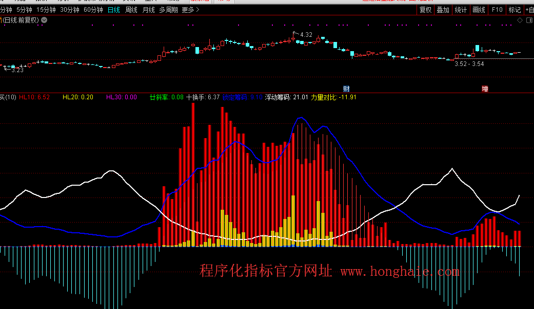Open the 多周期 multi-period view
534x309 pixels.
(168, 10)
